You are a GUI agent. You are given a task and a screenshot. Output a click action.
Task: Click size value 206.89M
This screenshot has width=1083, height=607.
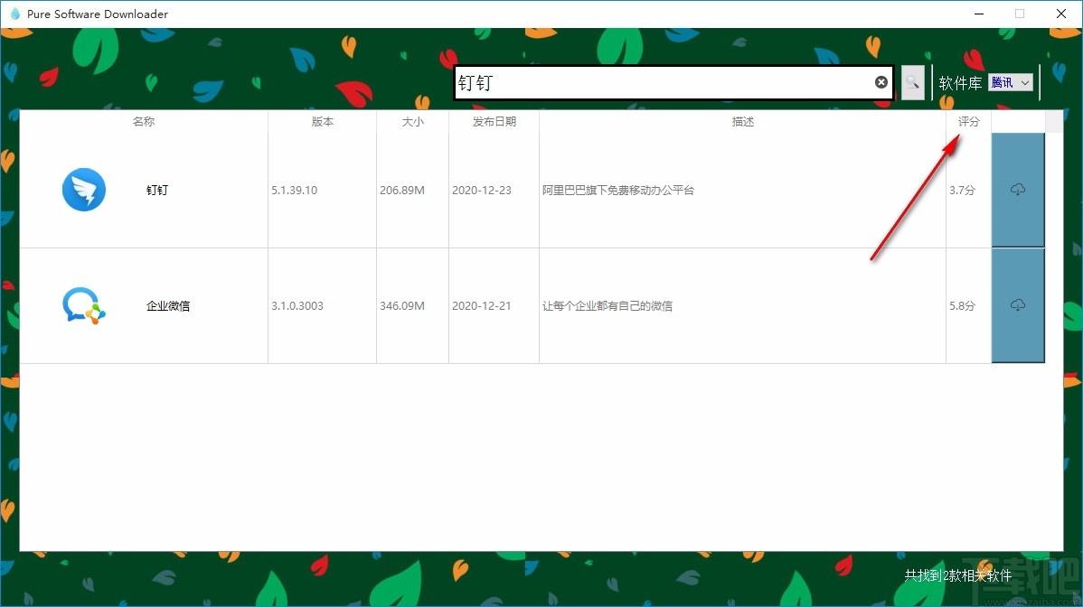[402, 190]
